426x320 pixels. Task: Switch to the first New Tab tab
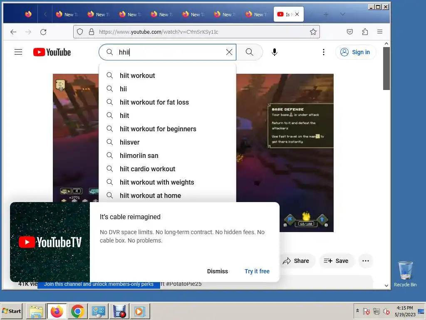point(67,15)
